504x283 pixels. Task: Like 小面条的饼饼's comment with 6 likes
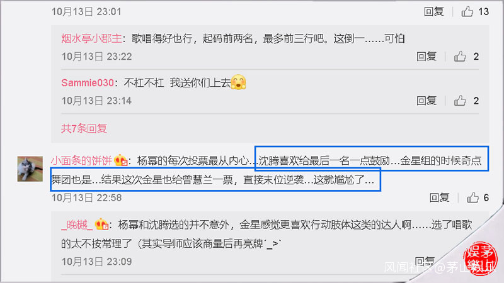(x=473, y=197)
